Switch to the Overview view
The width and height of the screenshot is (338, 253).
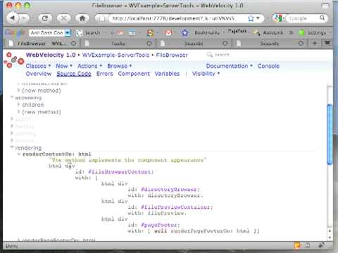(x=39, y=74)
